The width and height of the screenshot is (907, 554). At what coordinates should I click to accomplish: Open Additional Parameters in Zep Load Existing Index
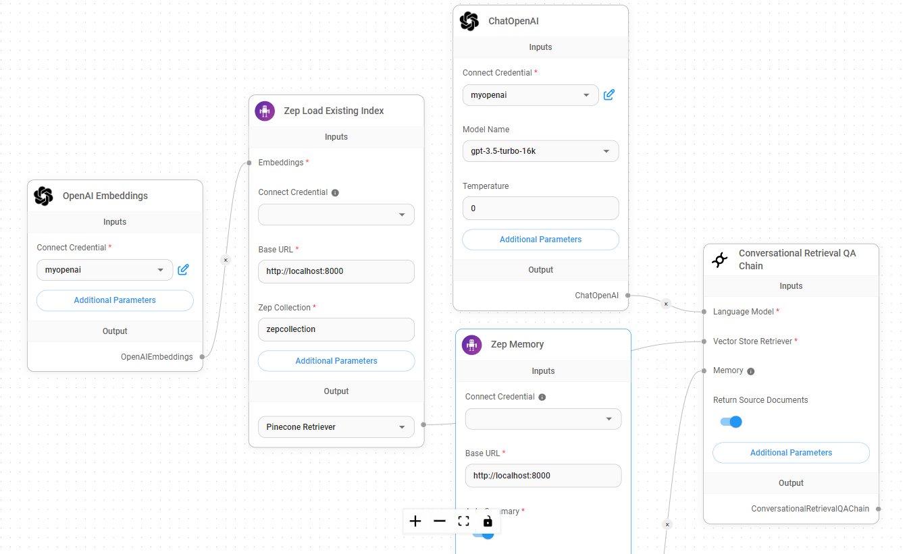336,361
